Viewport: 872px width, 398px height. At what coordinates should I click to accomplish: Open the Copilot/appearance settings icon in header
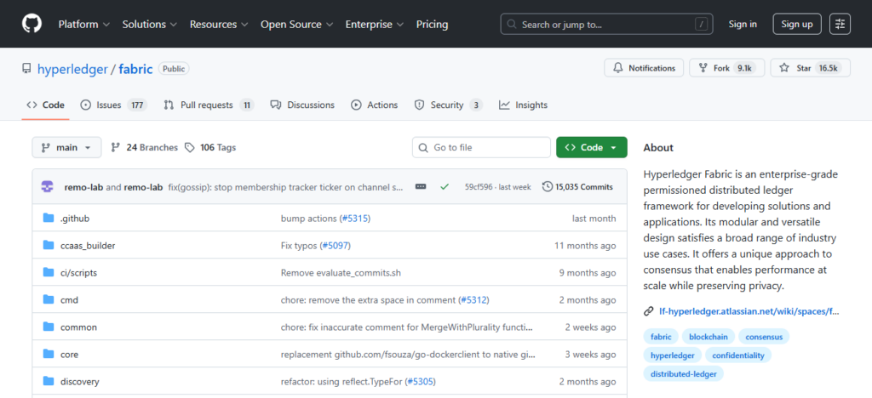(840, 24)
